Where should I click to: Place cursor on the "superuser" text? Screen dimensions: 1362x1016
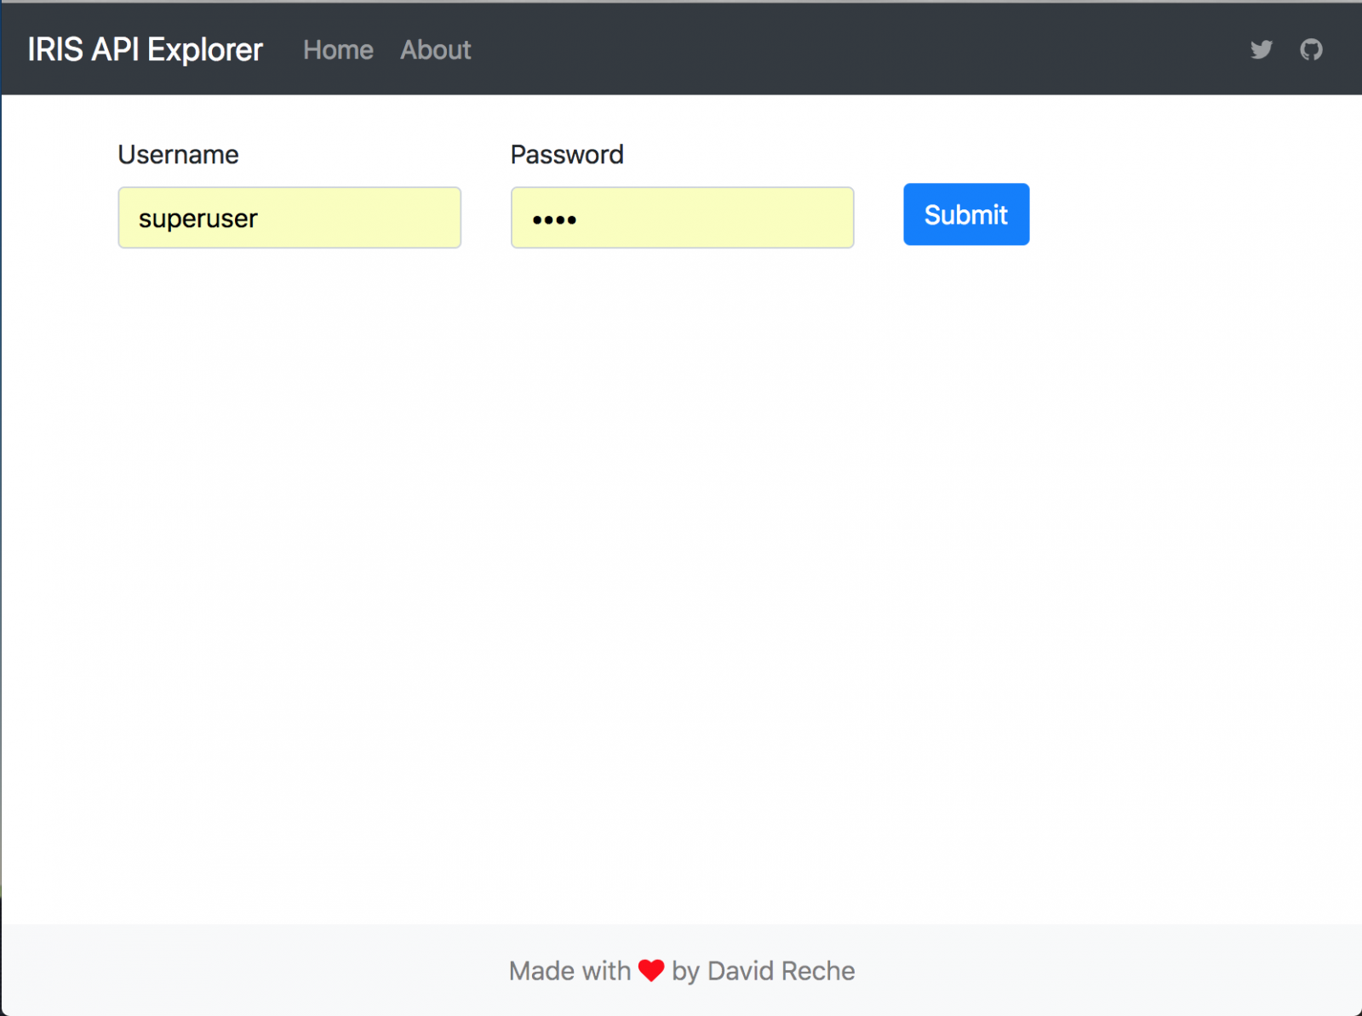point(197,219)
